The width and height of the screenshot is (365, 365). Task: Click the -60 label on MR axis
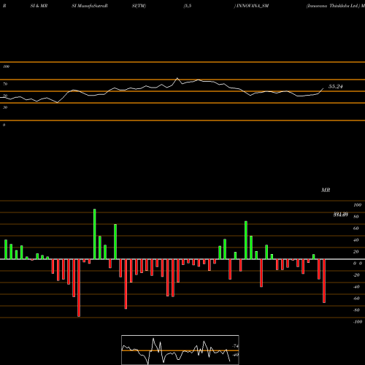coord(356,299)
